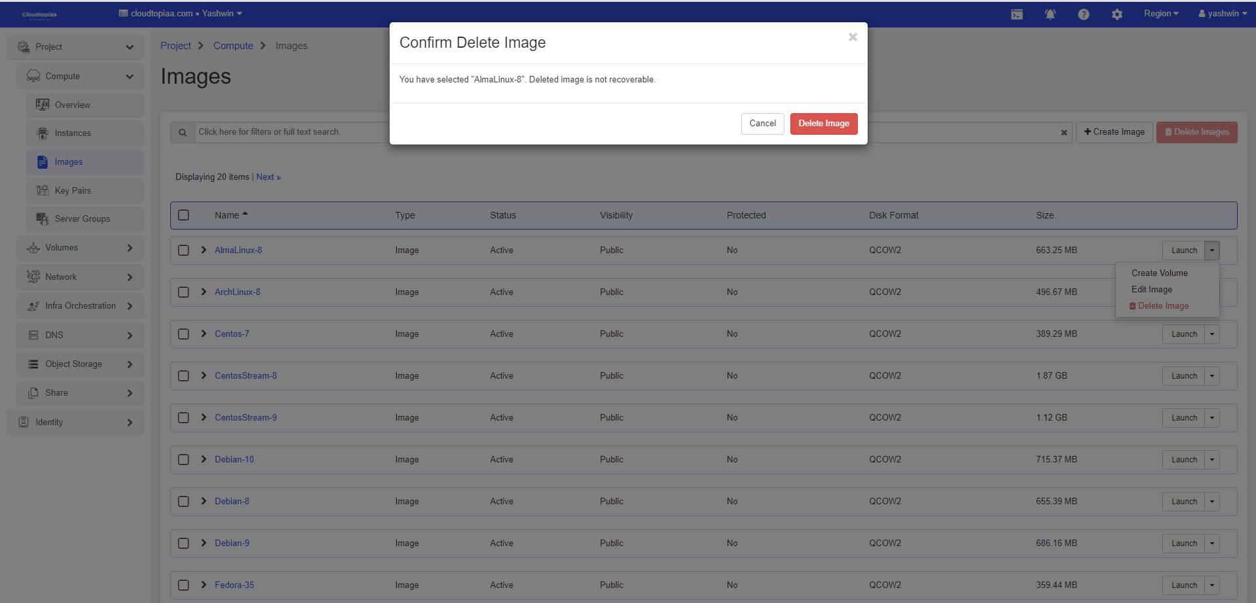The height and width of the screenshot is (603, 1256).
Task: Open the console terminal icon in top bar
Action: tap(1016, 14)
